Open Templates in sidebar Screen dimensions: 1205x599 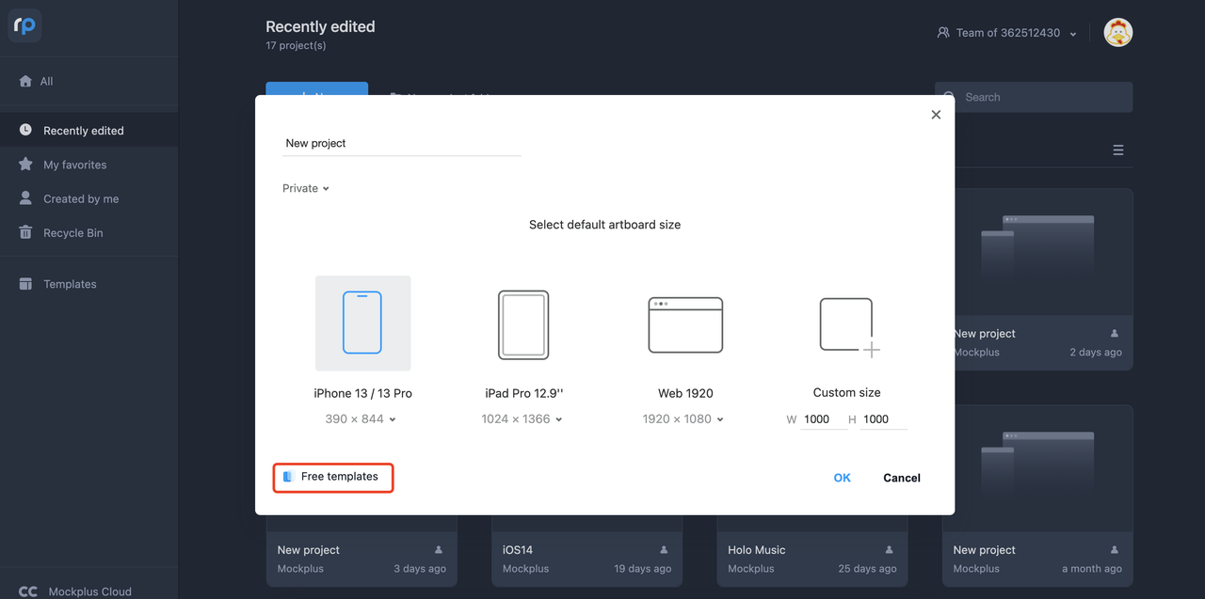[70, 284]
